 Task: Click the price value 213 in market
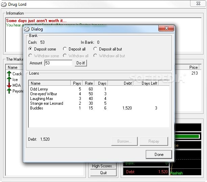point(194,73)
